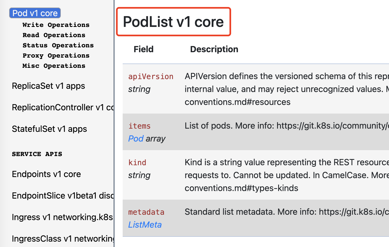Open the ListMeta type link
The width and height of the screenshot is (389, 247).
145,225
